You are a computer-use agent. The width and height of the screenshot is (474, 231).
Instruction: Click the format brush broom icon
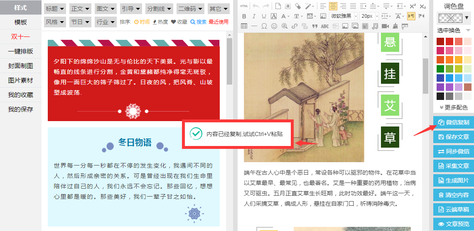(x=395, y=26)
